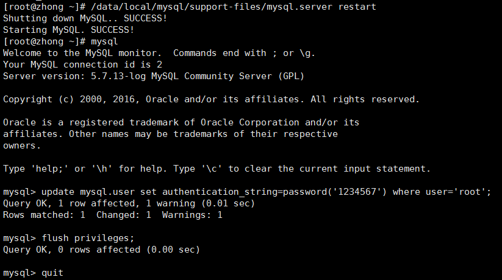
Task: Click the "Type 'help;' or '\h'" help line
Action: coord(217,169)
